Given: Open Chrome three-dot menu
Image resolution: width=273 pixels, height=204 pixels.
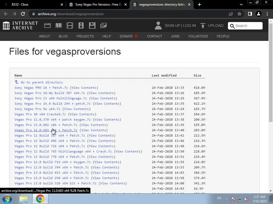Looking at the screenshot, I should coord(267,14).
